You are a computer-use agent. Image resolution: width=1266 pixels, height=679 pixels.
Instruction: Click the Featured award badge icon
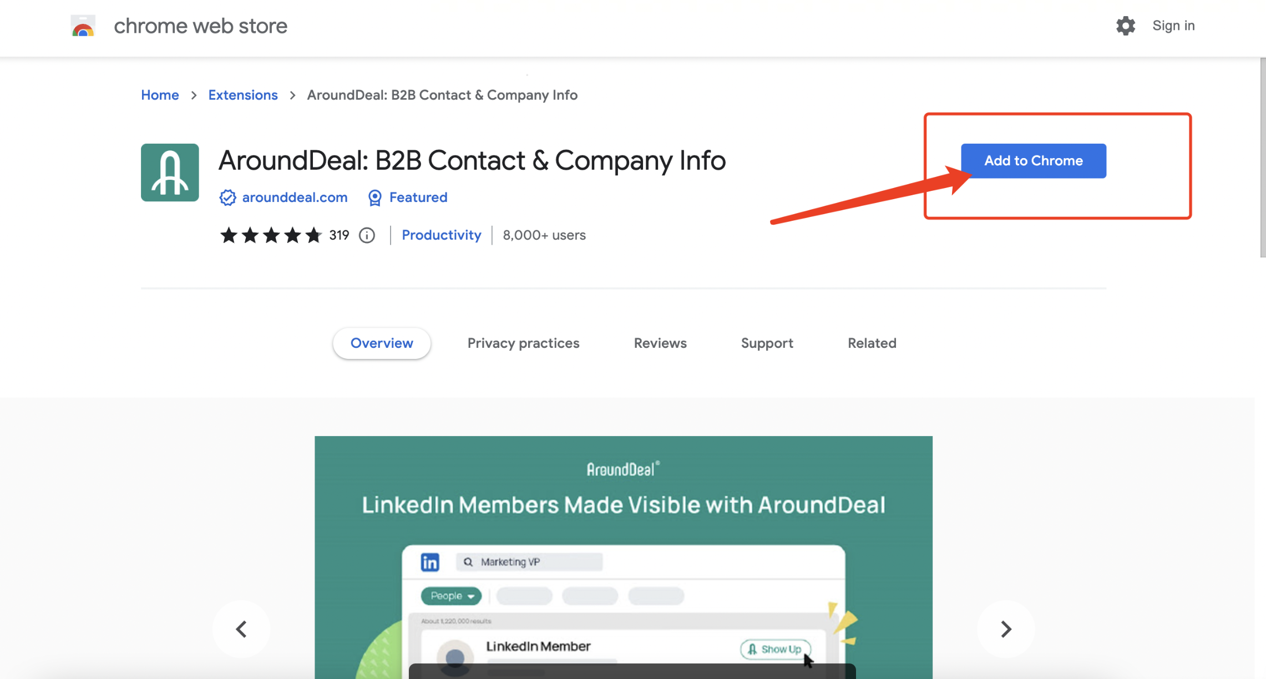tap(375, 197)
